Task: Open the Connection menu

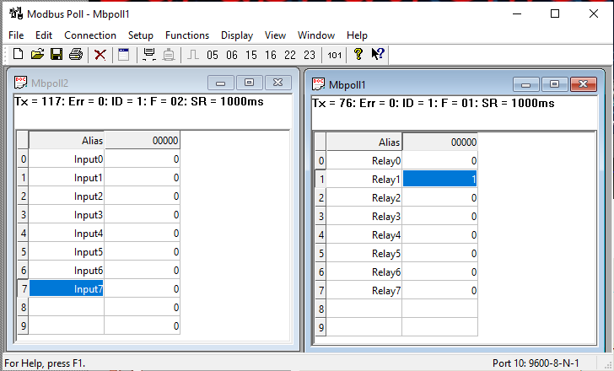Action: (x=90, y=35)
